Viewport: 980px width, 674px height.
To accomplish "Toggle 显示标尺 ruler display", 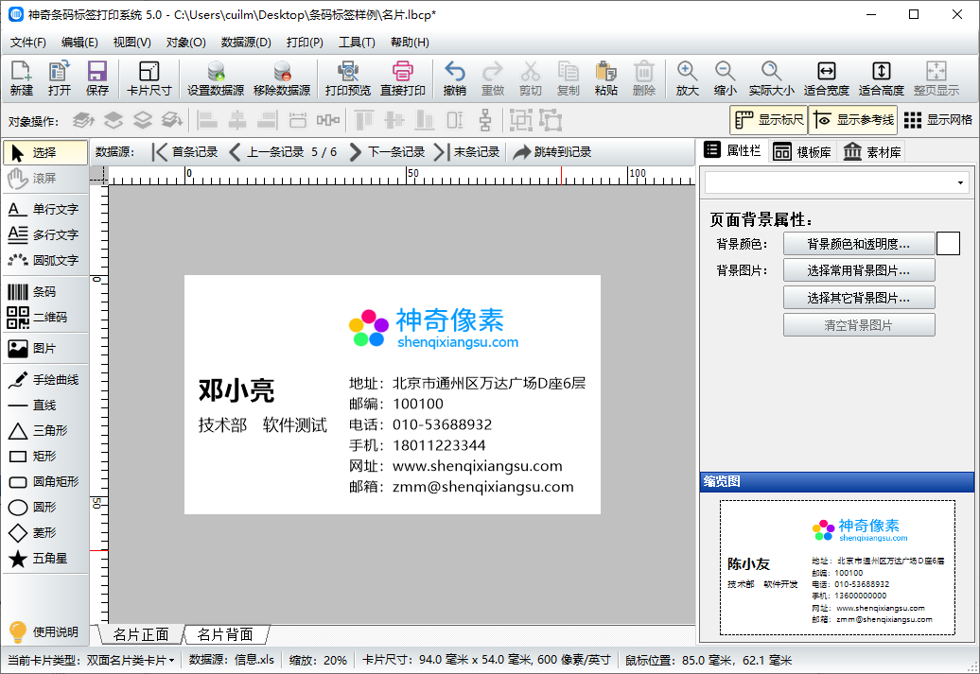I will 768,120.
